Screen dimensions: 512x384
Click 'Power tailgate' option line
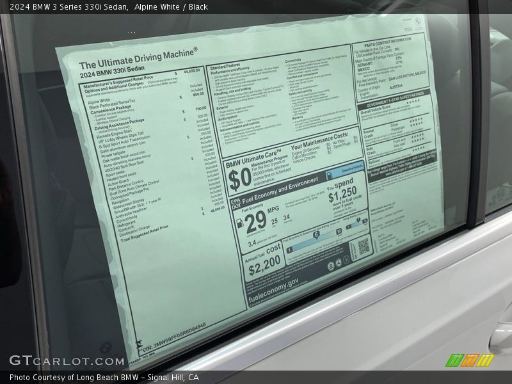point(113,154)
